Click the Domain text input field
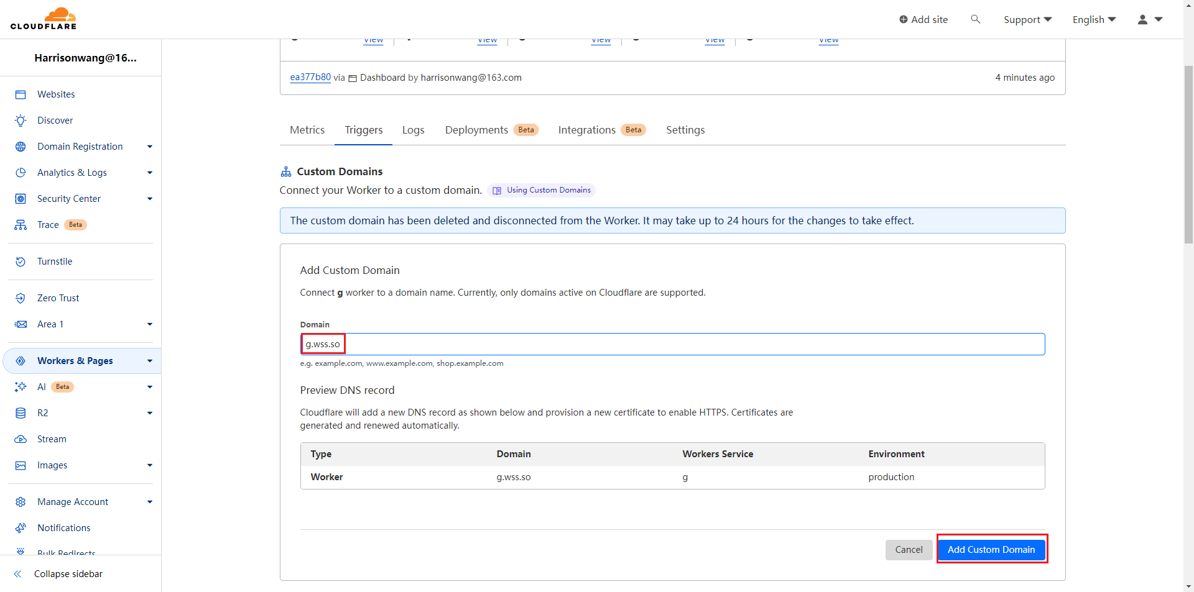The height and width of the screenshot is (592, 1194). [672, 344]
